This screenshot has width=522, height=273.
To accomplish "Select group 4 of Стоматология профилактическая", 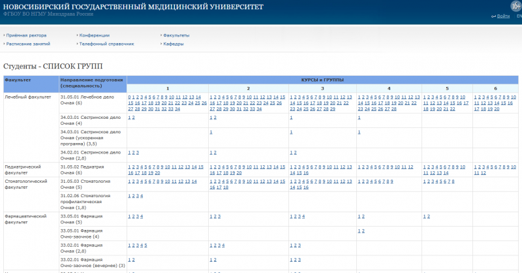I will [x=141, y=195].
